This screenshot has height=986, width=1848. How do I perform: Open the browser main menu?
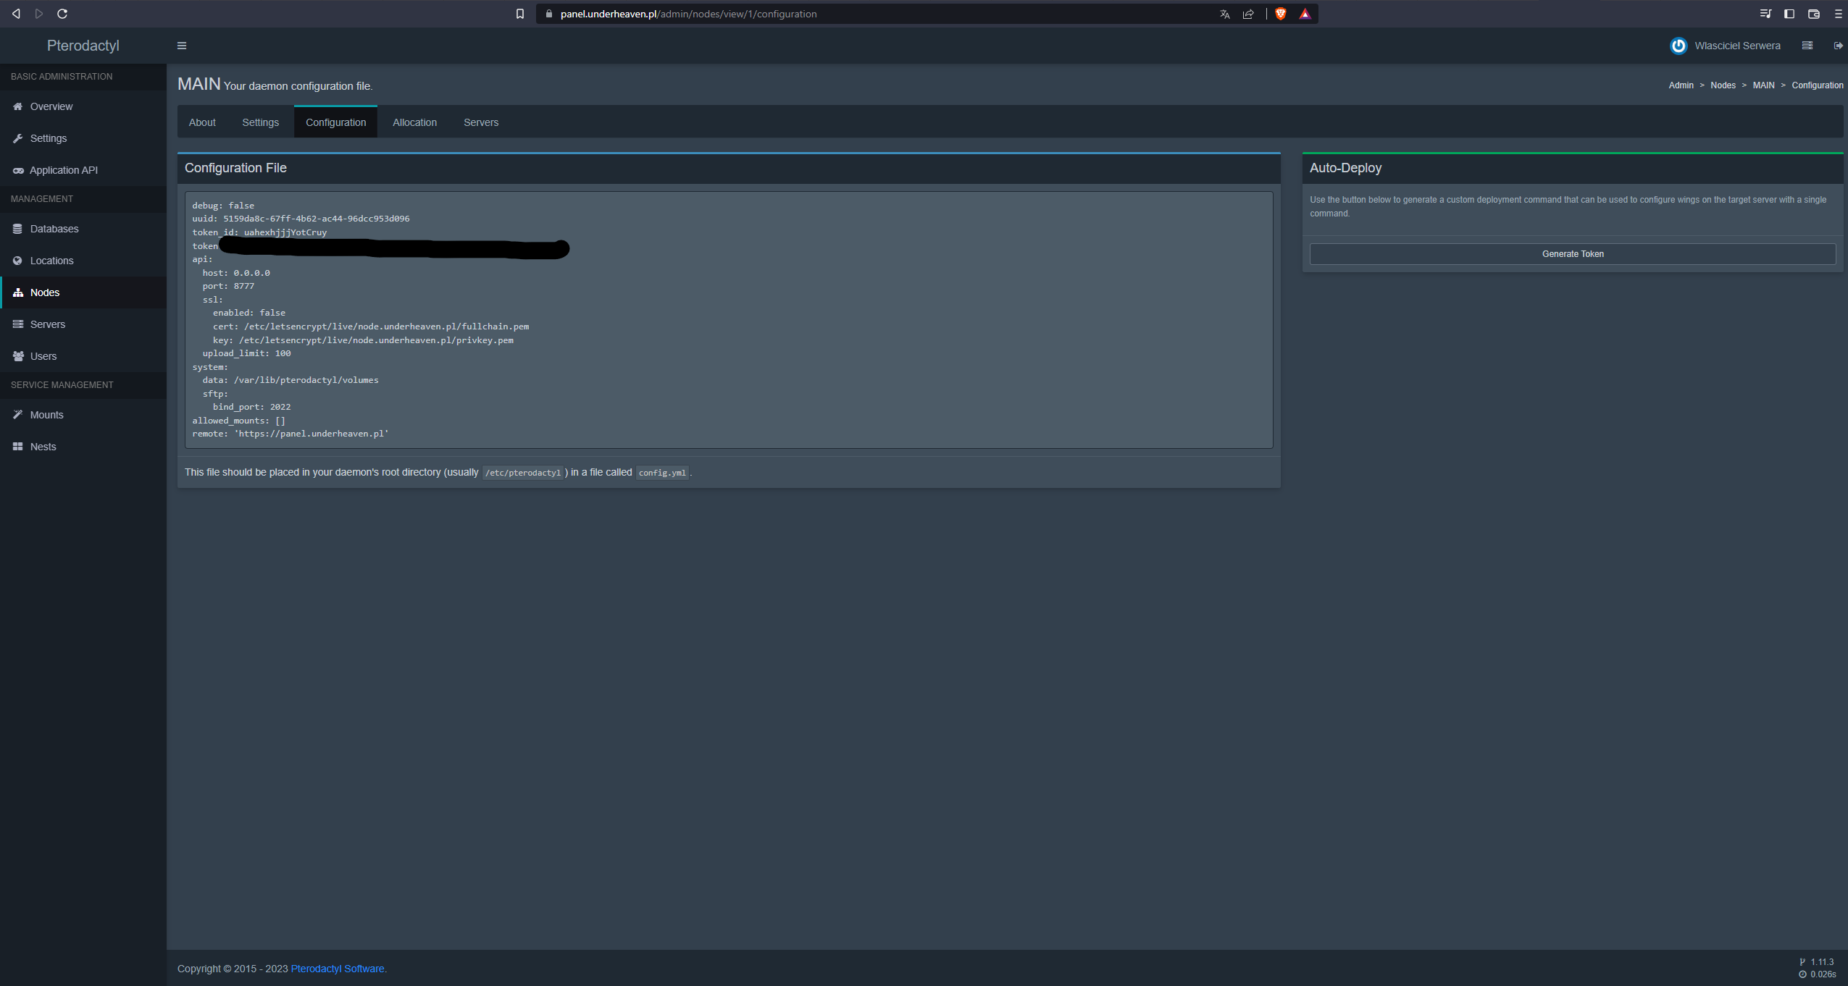(1838, 14)
